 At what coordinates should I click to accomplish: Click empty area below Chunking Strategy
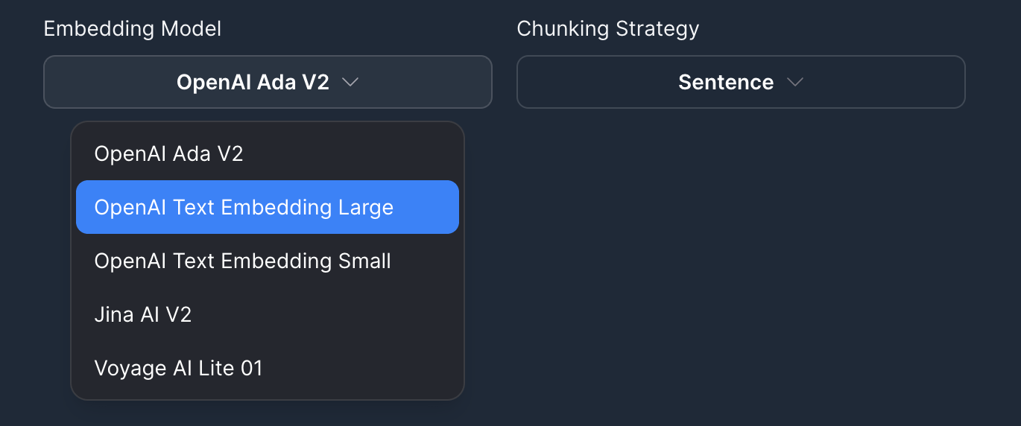click(x=741, y=261)
